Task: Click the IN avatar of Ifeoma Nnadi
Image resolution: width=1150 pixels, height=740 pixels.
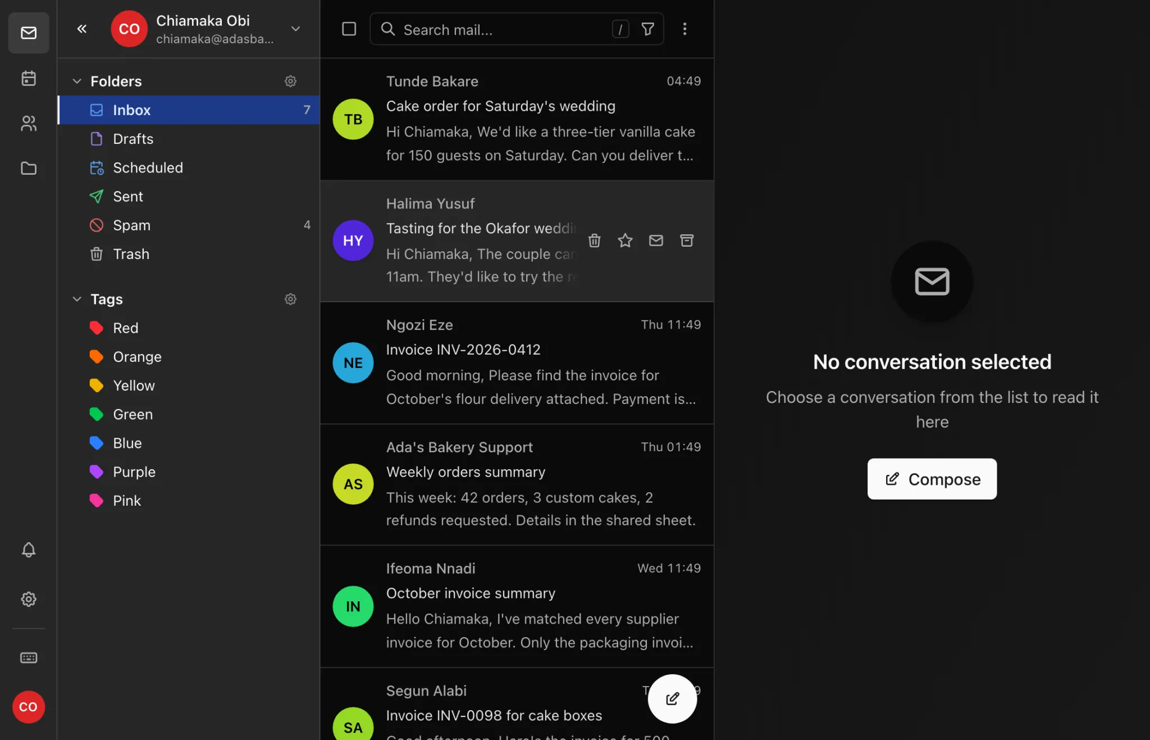Action: coord(353,606)
